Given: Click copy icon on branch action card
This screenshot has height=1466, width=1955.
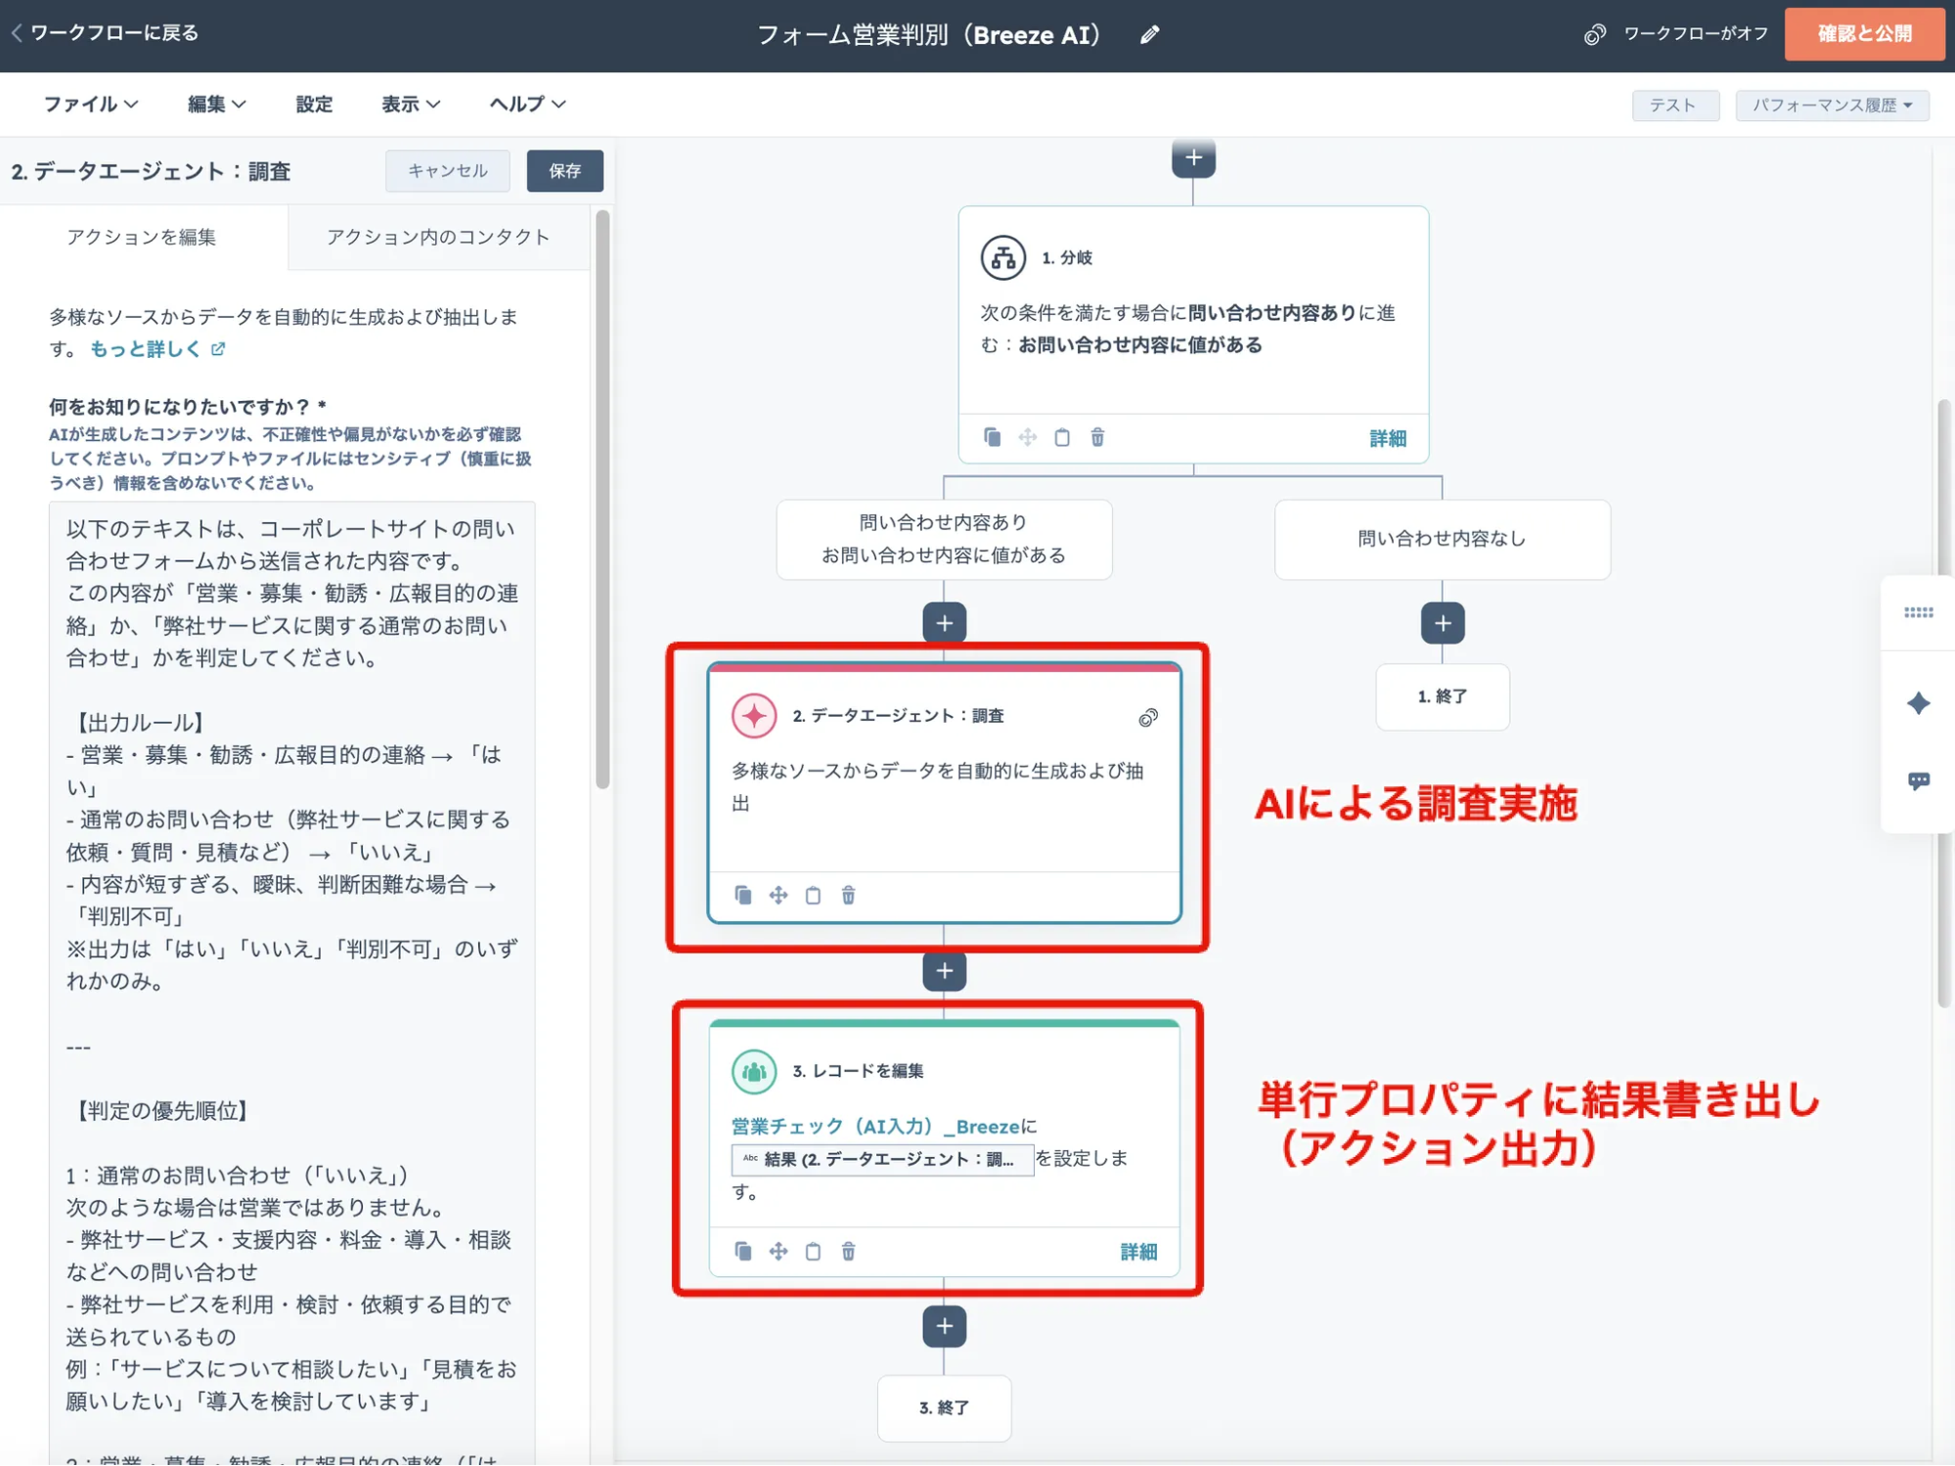Looking at the screenshot, I should [992, 437].
